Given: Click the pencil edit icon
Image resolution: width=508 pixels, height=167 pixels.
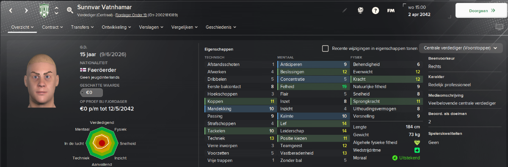Looking at the screenshot, I should click(x=345, y=11).
